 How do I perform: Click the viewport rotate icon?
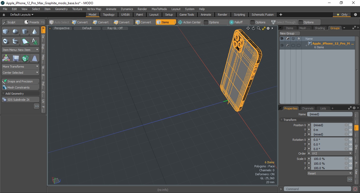[x=253, y=28]
